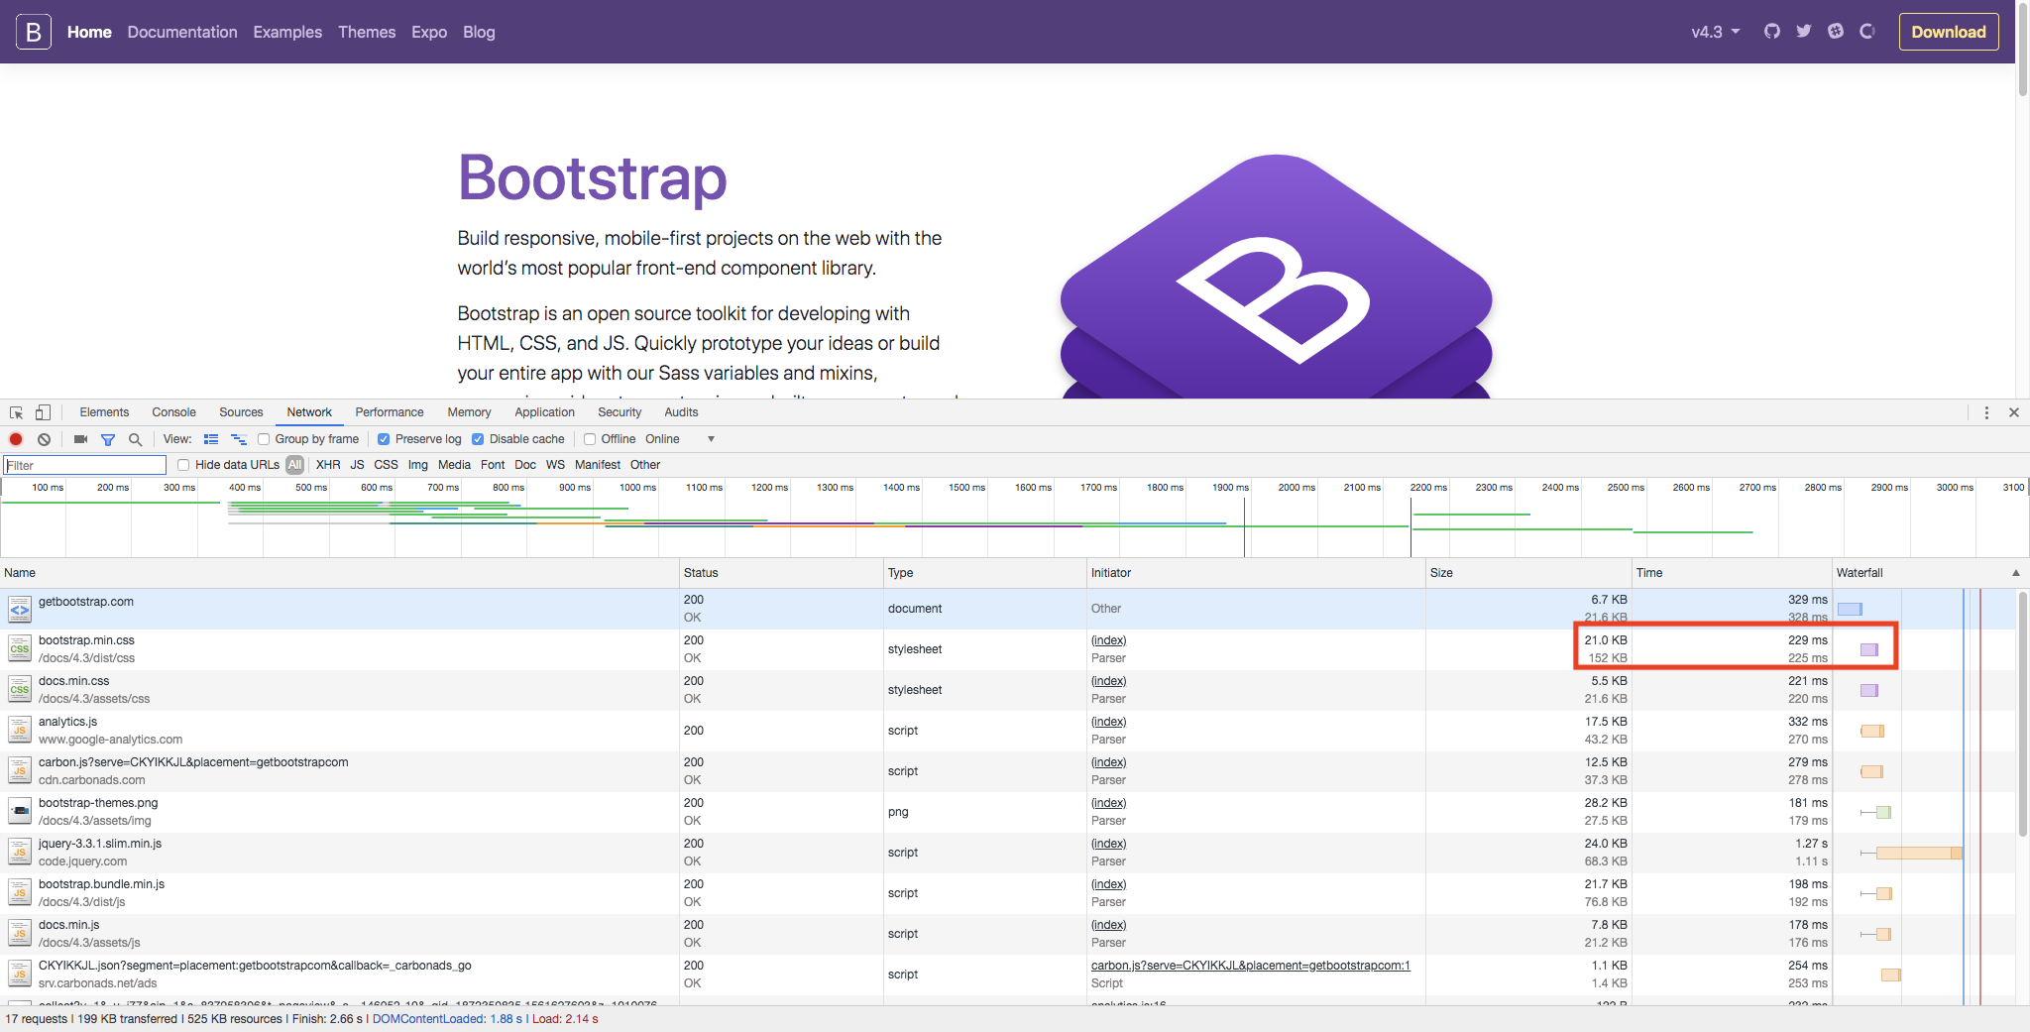The image size is (2030, 1032).
Task: Toggle the device toolbar icon
Action: click(42, 412)
